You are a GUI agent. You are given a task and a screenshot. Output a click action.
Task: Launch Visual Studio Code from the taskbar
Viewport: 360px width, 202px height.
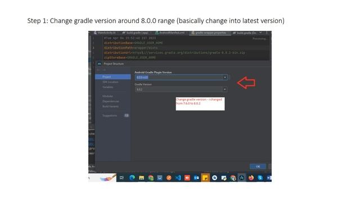[178, 178]
